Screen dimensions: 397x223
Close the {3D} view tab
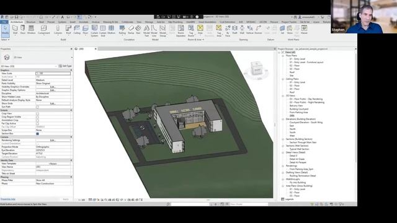pyautogui.click(x=96, y=49)
